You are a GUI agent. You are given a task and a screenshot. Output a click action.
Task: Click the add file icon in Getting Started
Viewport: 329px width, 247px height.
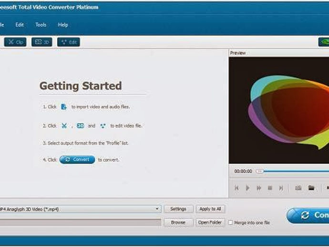64,107
